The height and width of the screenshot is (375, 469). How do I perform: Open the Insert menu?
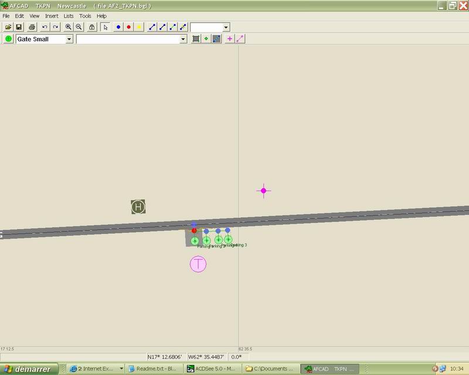point(52,16)
